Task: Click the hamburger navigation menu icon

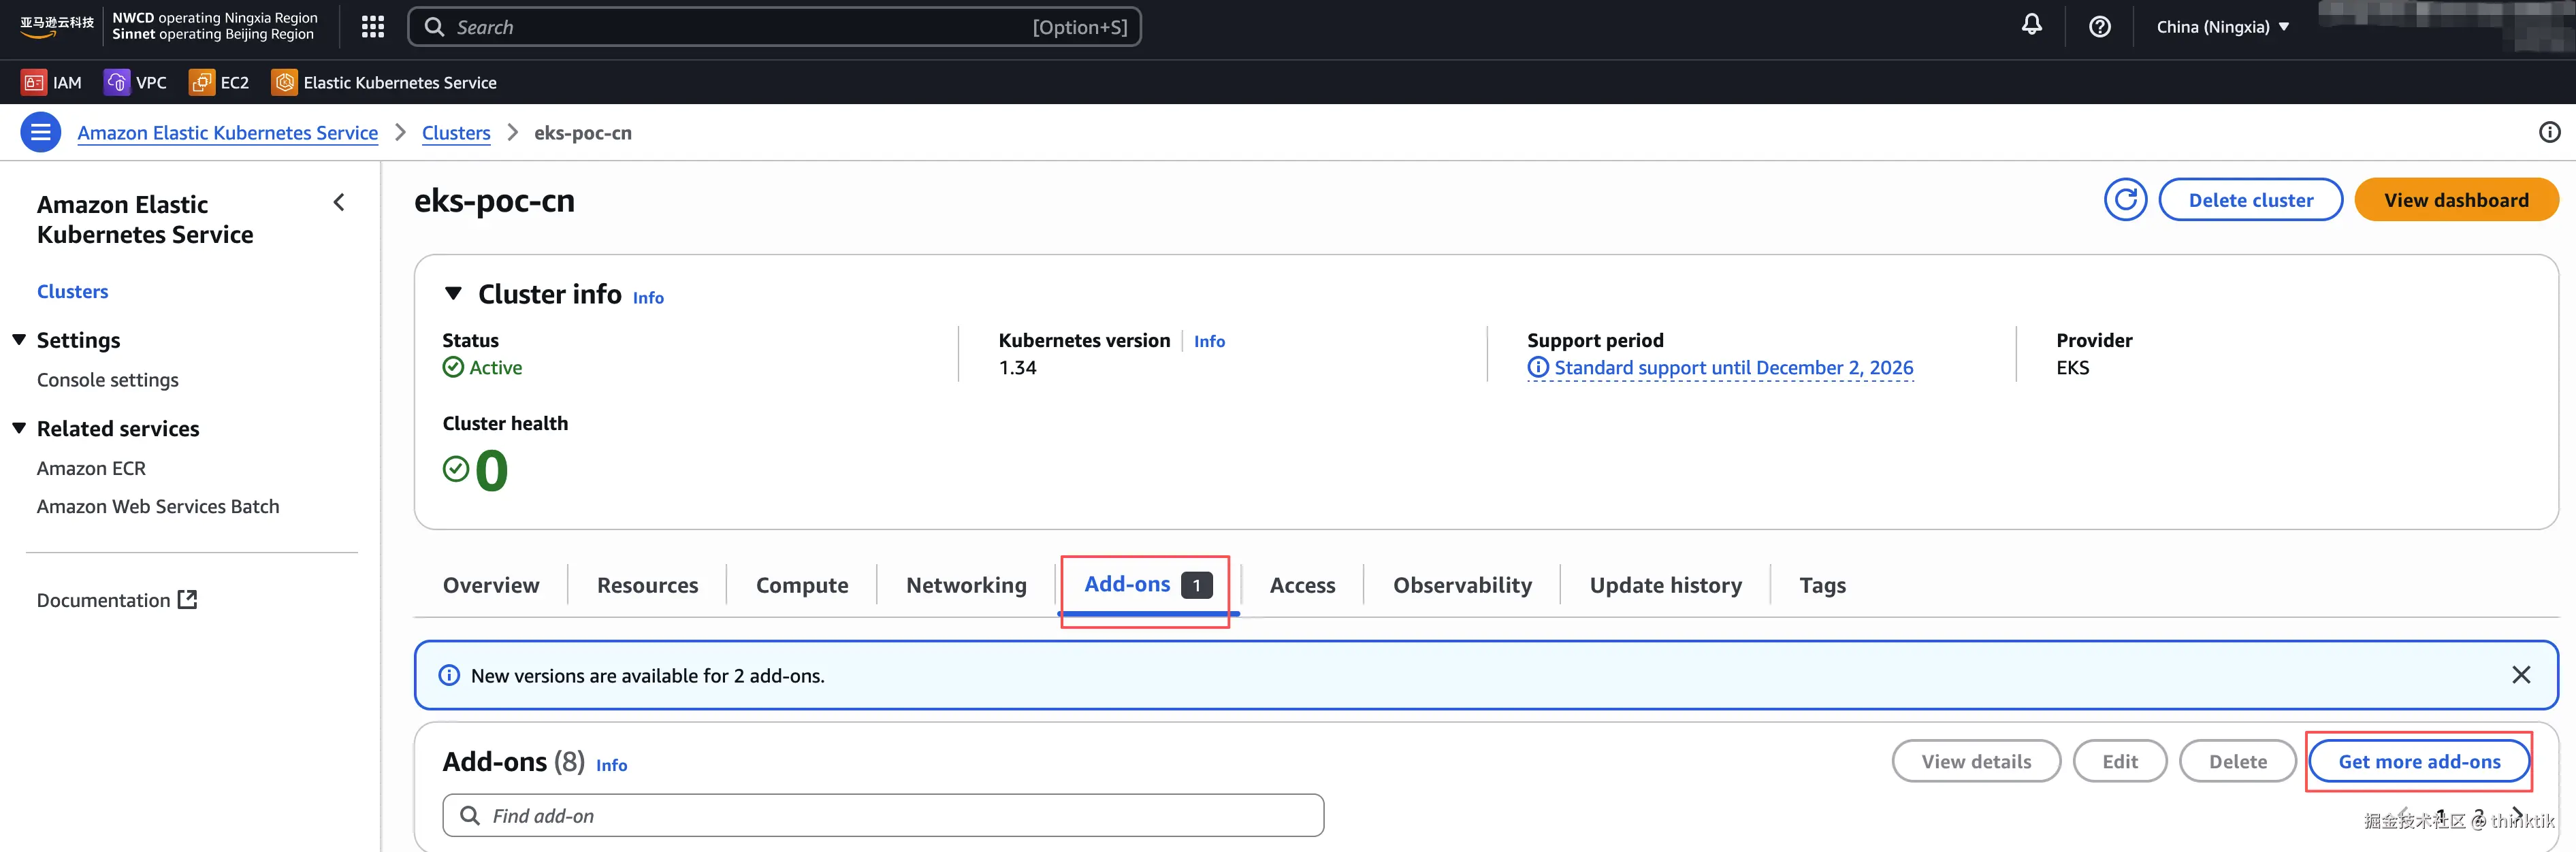Action: pyautogui.click(x=41, y=132)
